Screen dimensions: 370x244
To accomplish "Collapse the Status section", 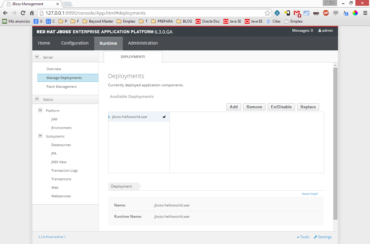I will (x=37, y=99).
